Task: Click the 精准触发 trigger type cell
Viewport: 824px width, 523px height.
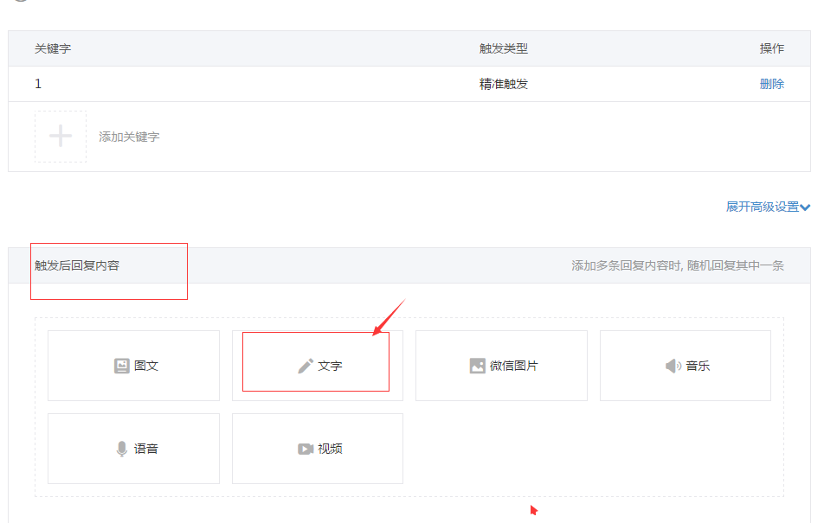Action: pyautogui.click(x=503, y=84)
